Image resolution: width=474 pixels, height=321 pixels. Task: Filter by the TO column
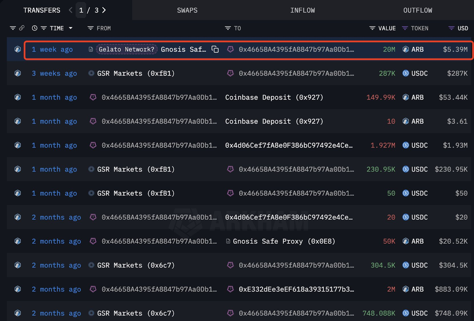(228, 28)
